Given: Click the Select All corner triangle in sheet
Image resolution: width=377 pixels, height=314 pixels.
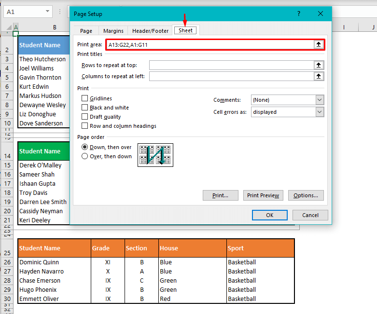Looking at the screenshot, I should coord(9,27).
